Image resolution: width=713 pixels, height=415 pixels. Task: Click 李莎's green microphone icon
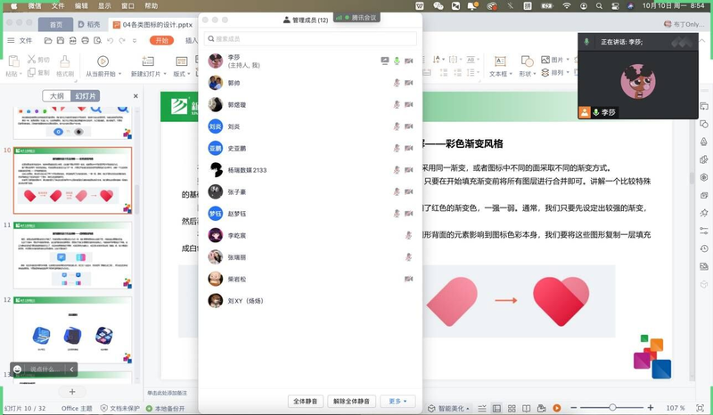(397, 61)
